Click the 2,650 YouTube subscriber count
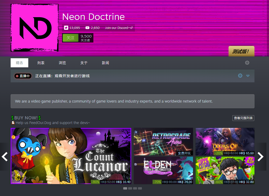The image size is (269, 196). 95,28
